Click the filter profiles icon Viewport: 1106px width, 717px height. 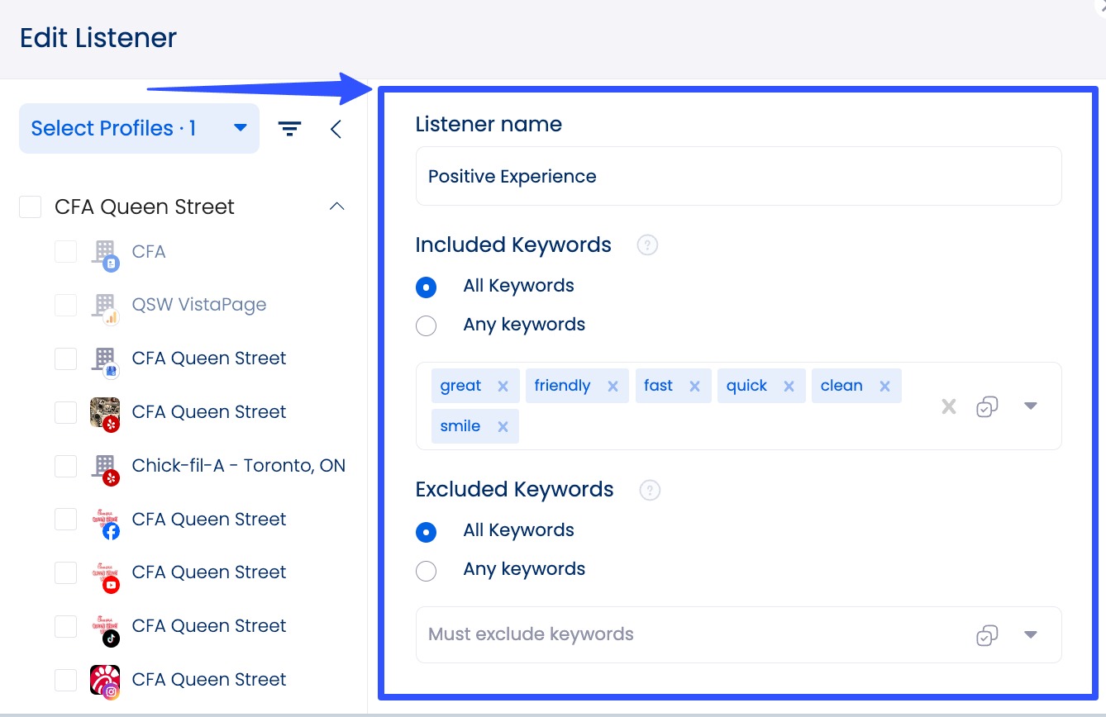coord(289,129)
